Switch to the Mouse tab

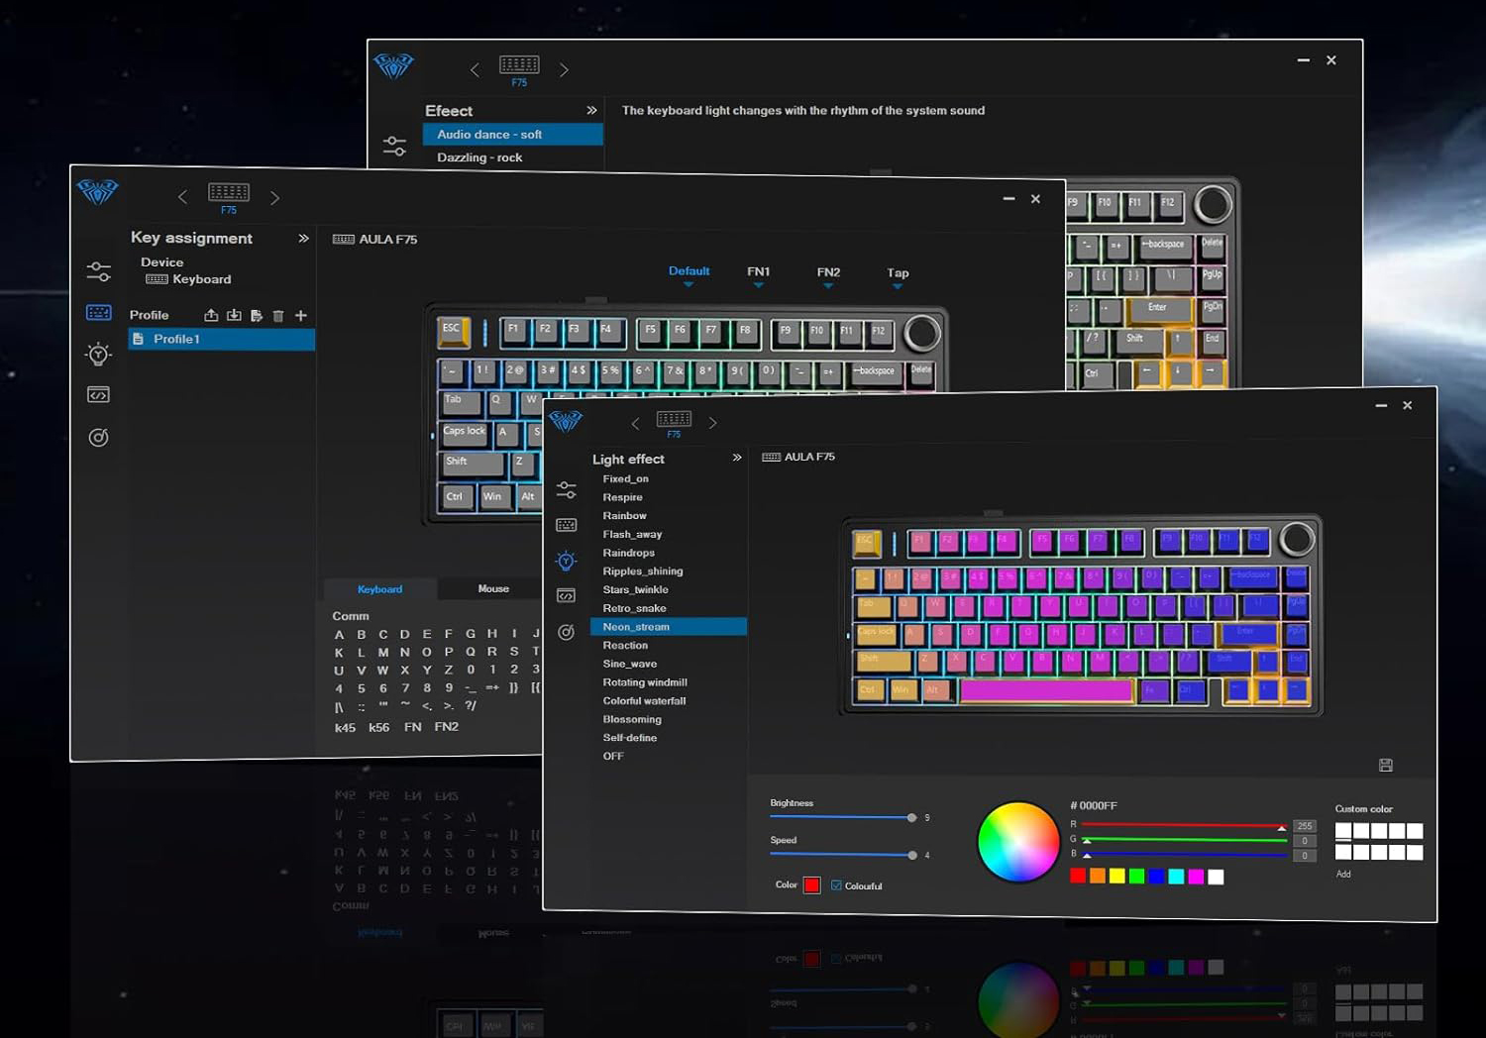click(493, 588)
